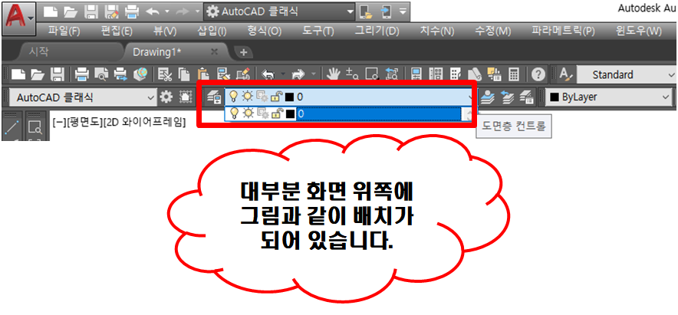678x315 pixels.
Task: Click Save icon in the Standard toolbar
Action: click(57, 75)
